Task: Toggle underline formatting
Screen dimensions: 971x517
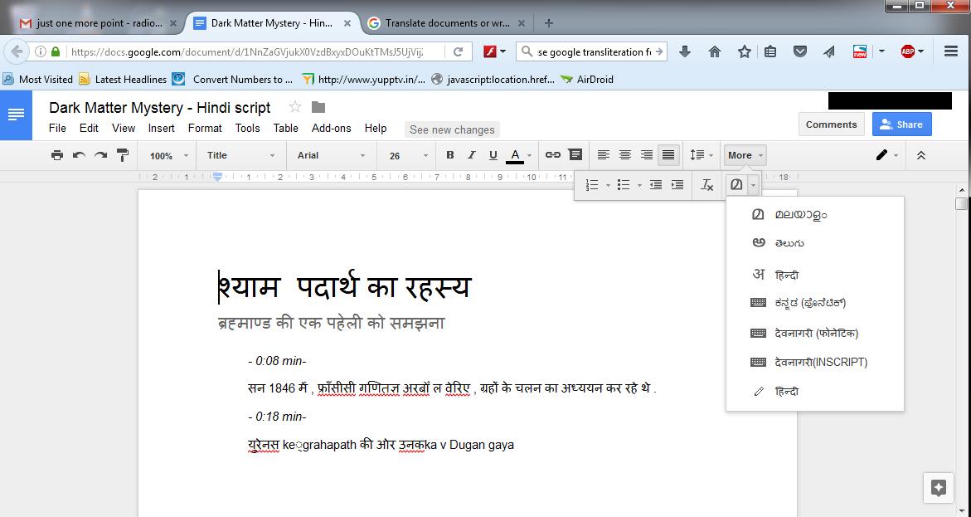Action: [493, 155]
